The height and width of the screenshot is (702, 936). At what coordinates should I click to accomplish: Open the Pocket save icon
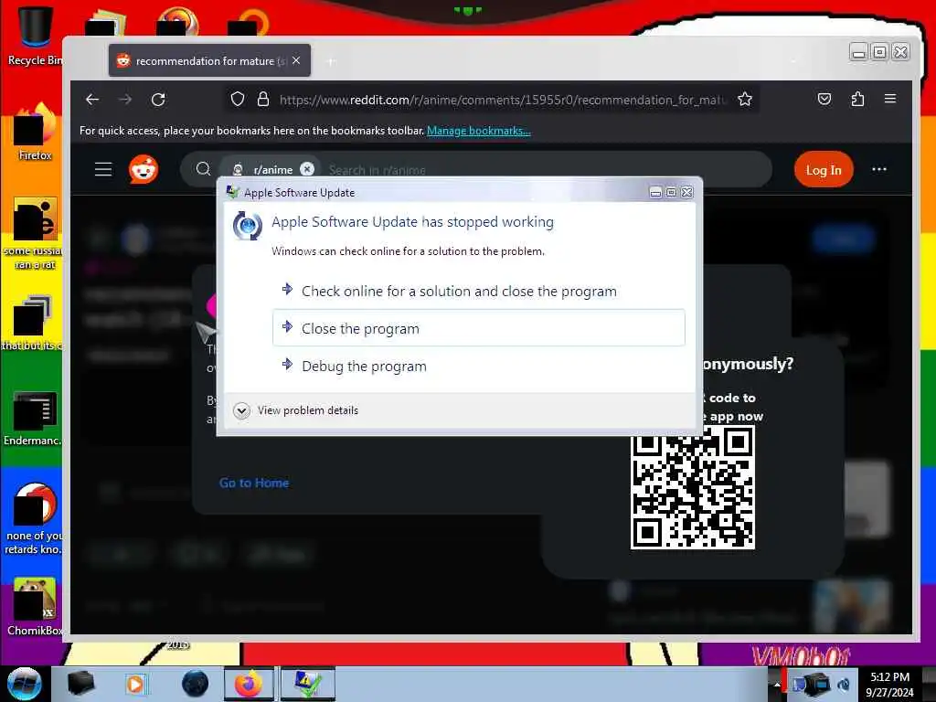tap(824, 99)
